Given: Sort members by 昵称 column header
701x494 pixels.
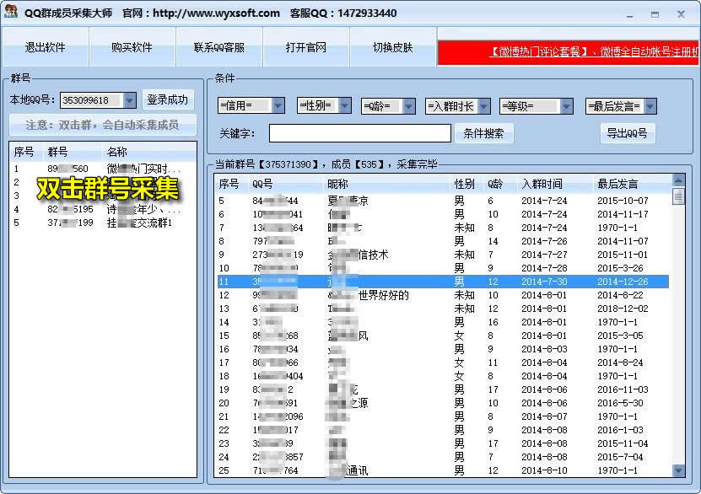Looking at the screenshot, I should click(x=386, y=184).
